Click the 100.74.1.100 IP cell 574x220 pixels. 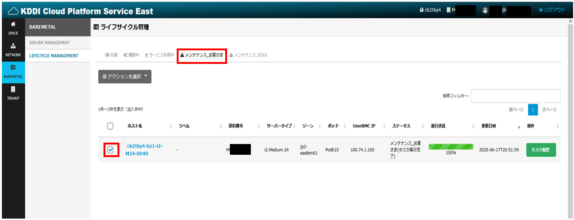point(362,150)
